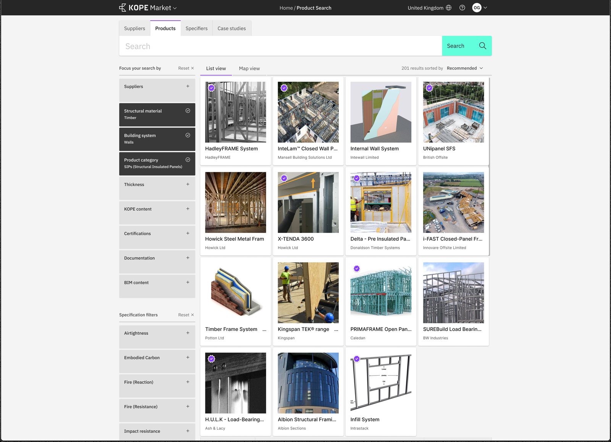Expand the Suppliers filter
Viewport: 611px width, 442px height.
click(x=157, y=90)
